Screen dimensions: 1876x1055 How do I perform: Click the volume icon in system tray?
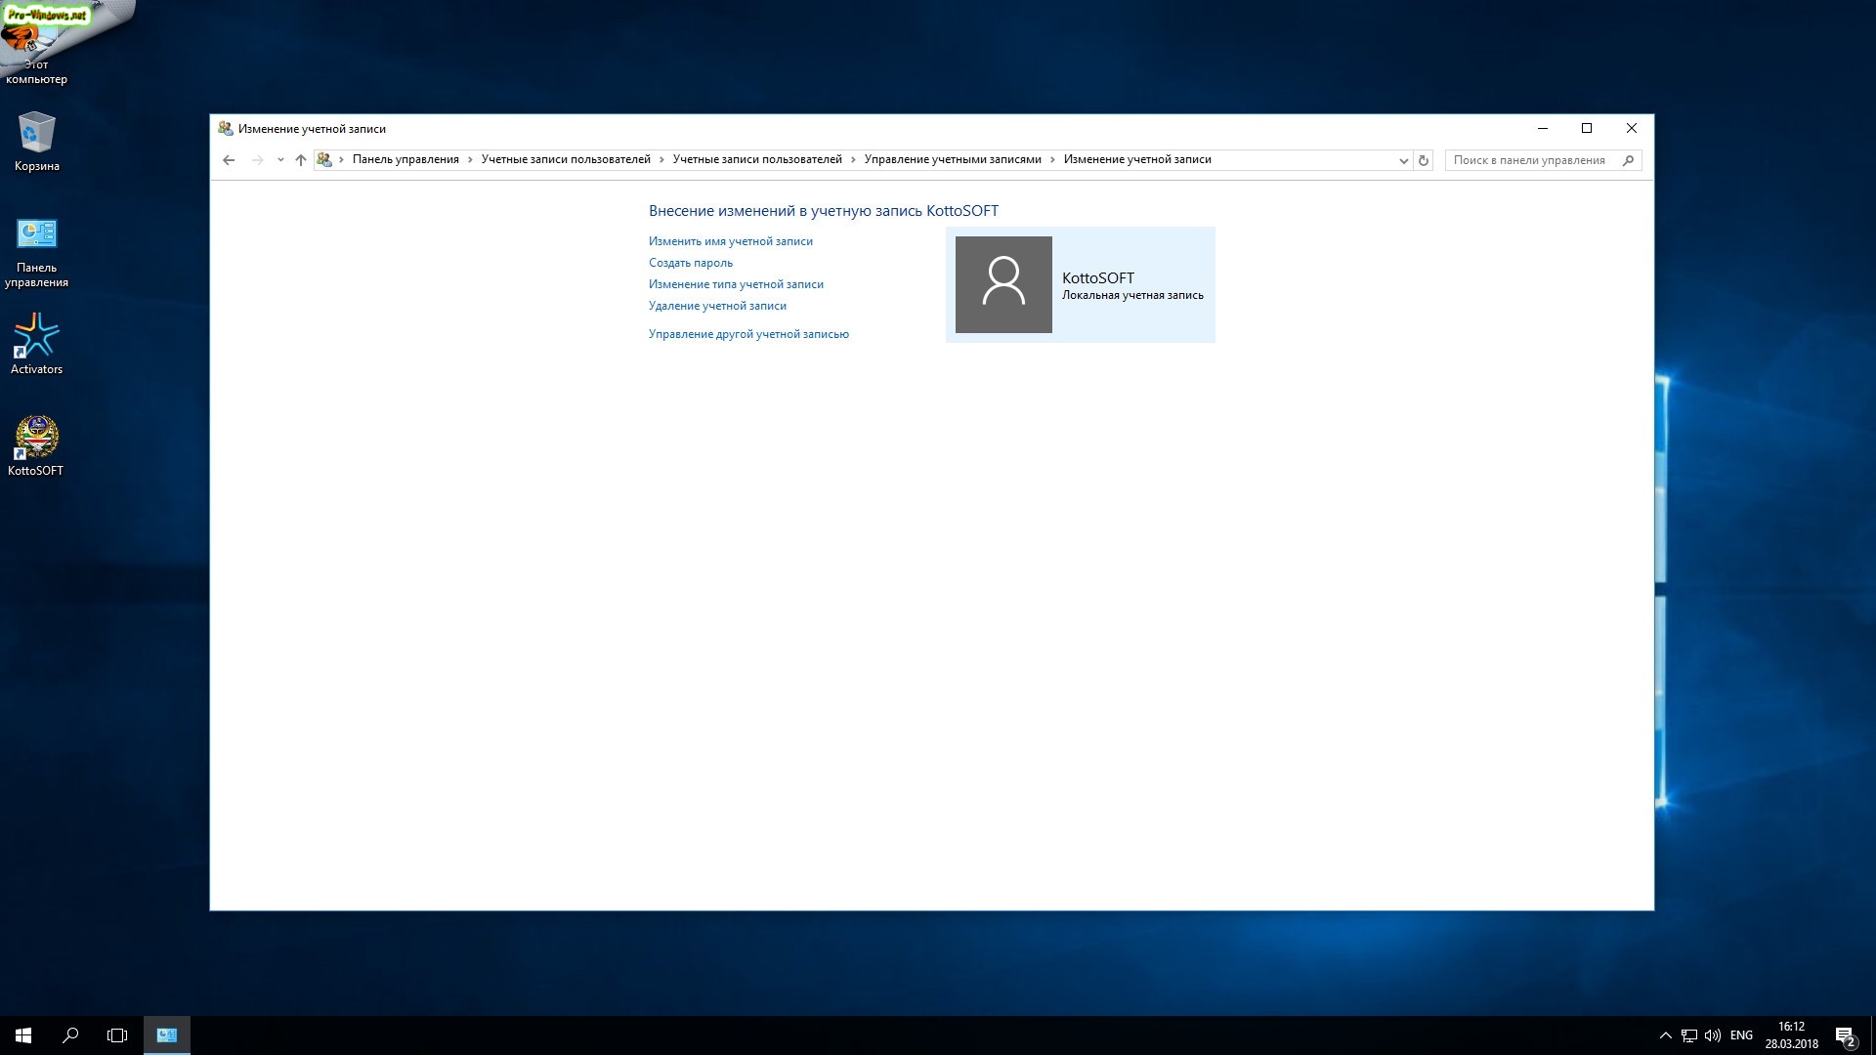click(x=1712, y=1035)
